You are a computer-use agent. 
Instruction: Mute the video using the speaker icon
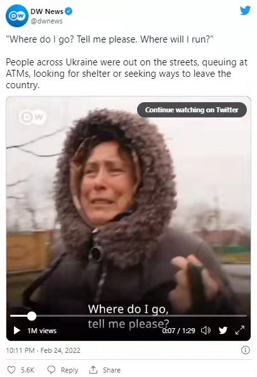[206, 331]
